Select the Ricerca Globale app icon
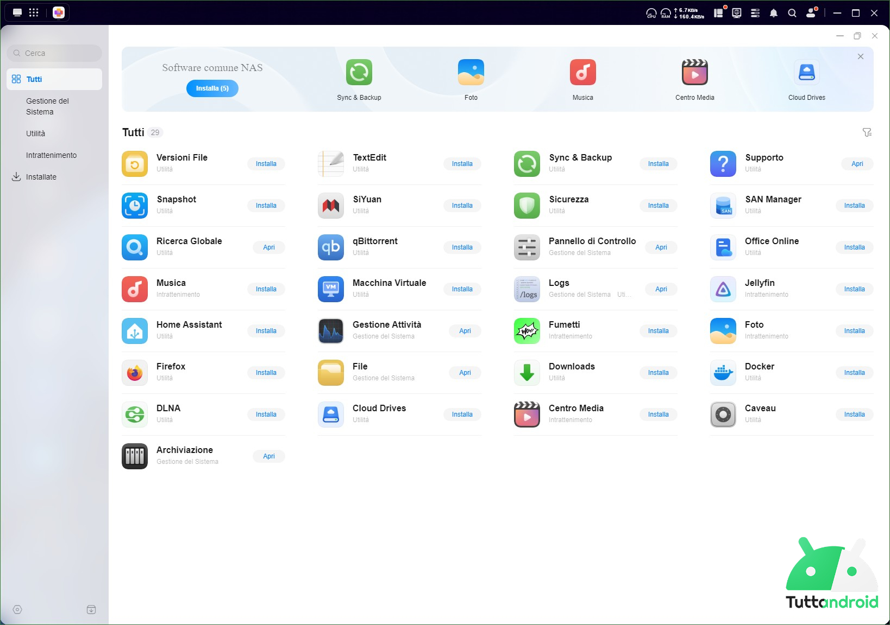890x625 pixels. tap(135, 247)
